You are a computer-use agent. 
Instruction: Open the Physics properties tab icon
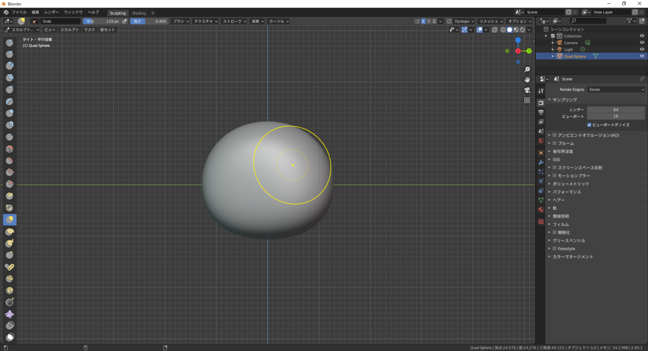(541, 181)
